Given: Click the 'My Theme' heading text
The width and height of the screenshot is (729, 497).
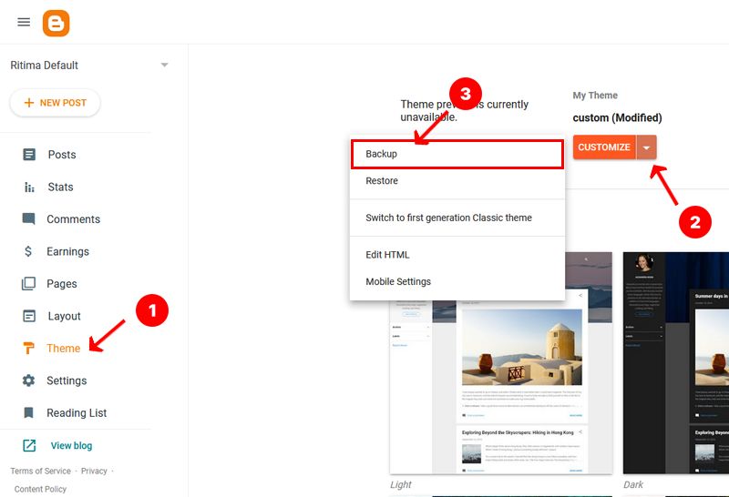Looking at the screenshot, I should click(595, 96).
